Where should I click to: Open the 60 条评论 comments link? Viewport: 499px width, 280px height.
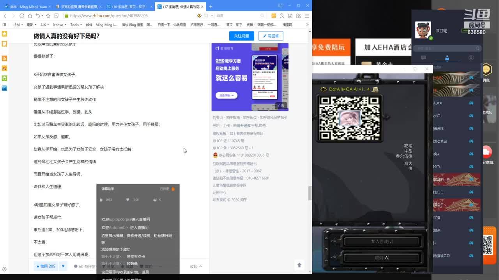[x=85, y=267]
